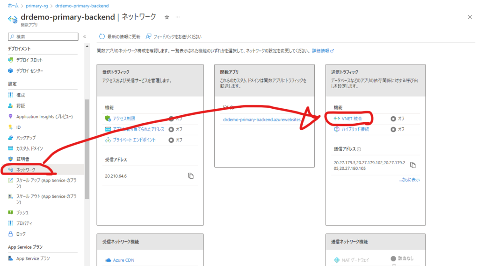Click NAT ゲートウェイ 該当なし status indicator

point(402,259)
